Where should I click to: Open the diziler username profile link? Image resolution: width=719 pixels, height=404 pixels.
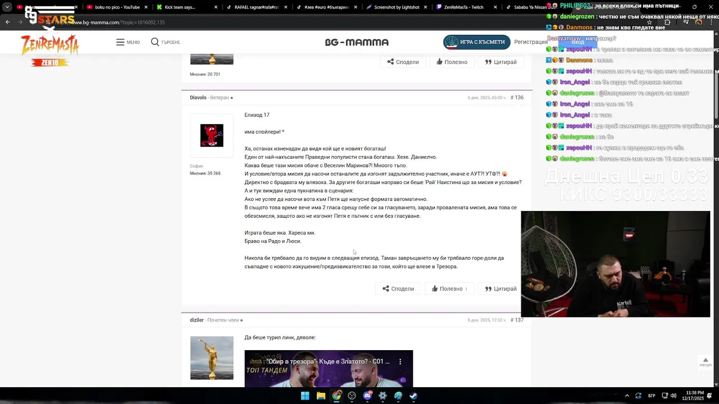tap(197, 320)
